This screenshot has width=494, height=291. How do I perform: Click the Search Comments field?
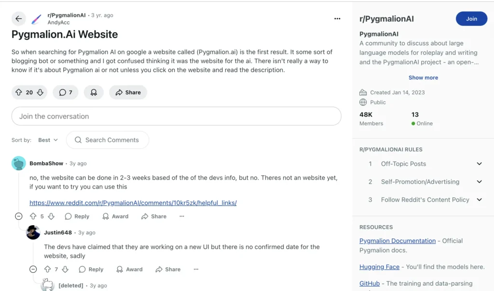tap(112, 140)
